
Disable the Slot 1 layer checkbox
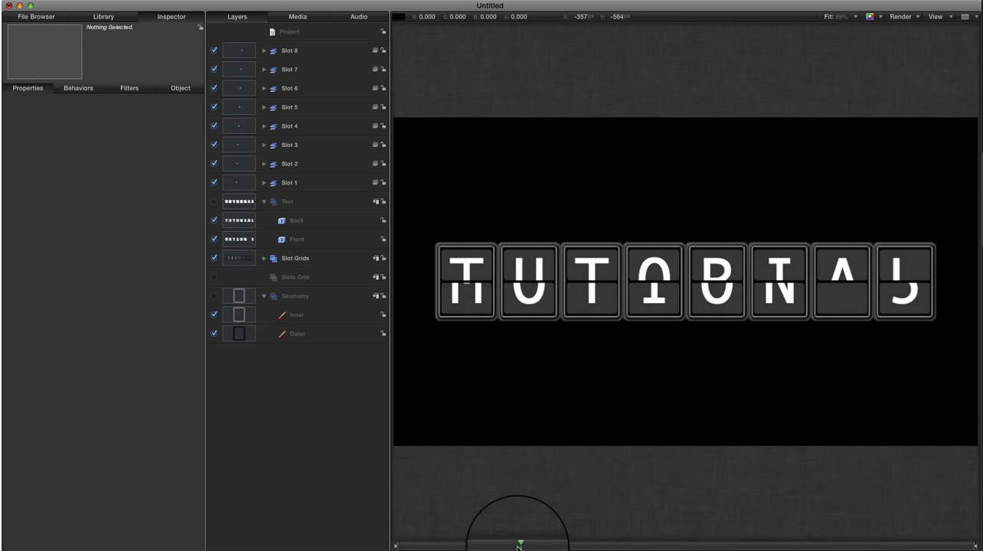click(214, 182)
